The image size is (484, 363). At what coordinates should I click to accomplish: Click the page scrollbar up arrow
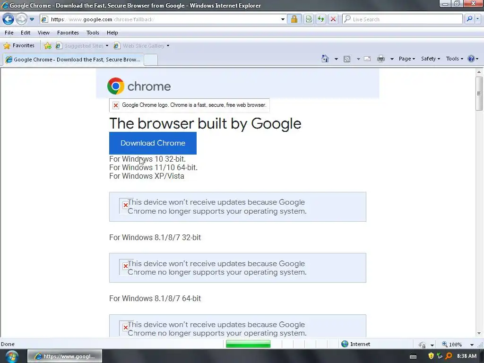tap(479, 72)
